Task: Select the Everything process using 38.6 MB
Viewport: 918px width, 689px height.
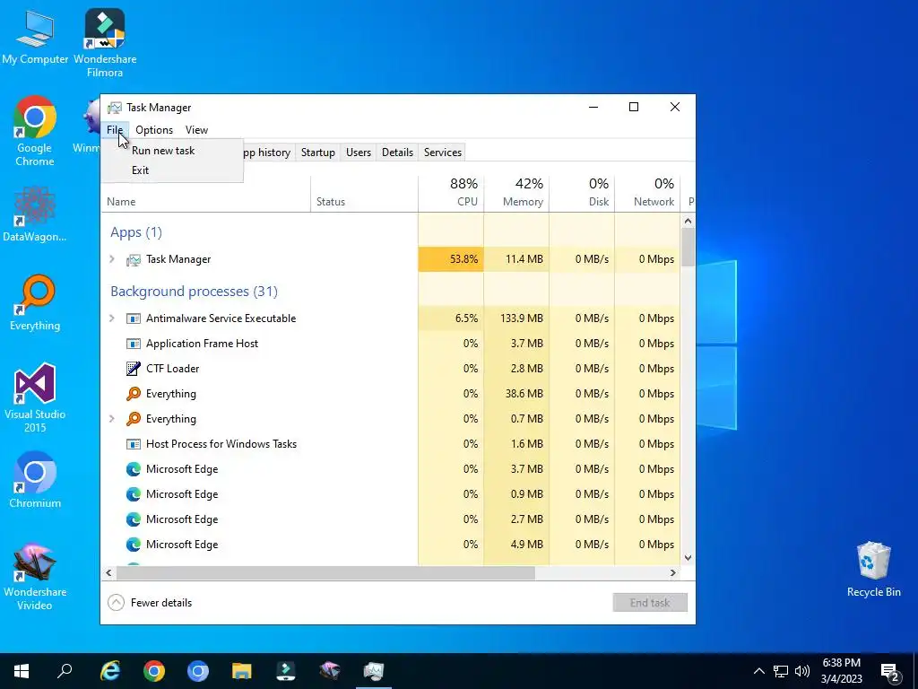Action: pos(391,394)
